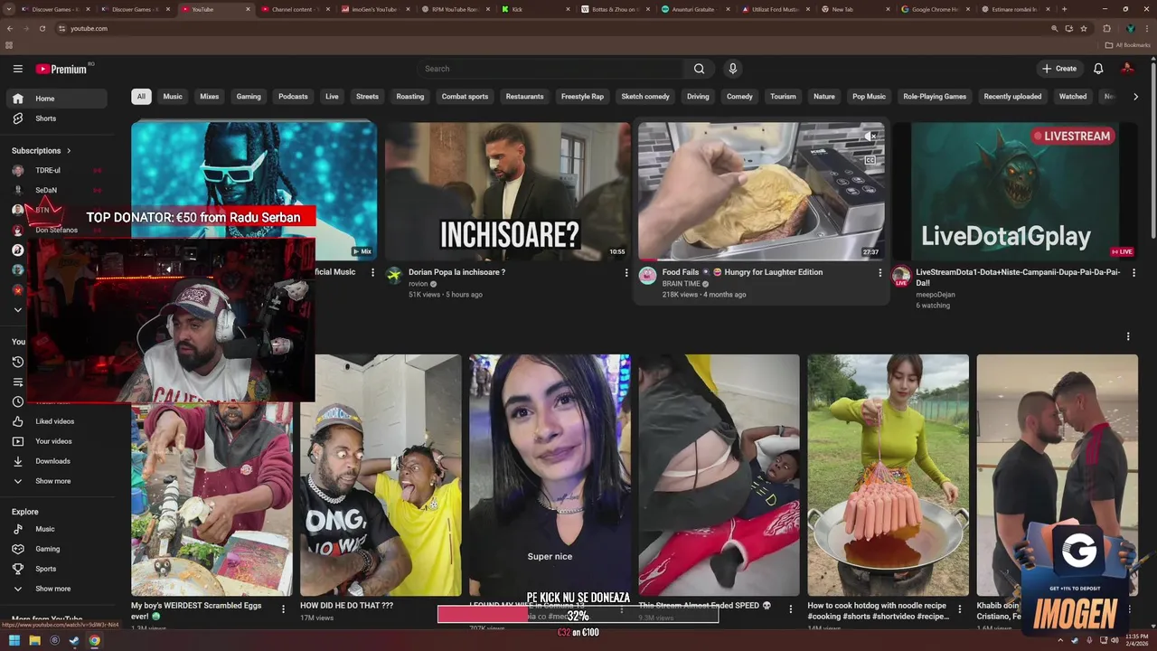
Task: Click the YouTube Premium logo
Action: 61,69
